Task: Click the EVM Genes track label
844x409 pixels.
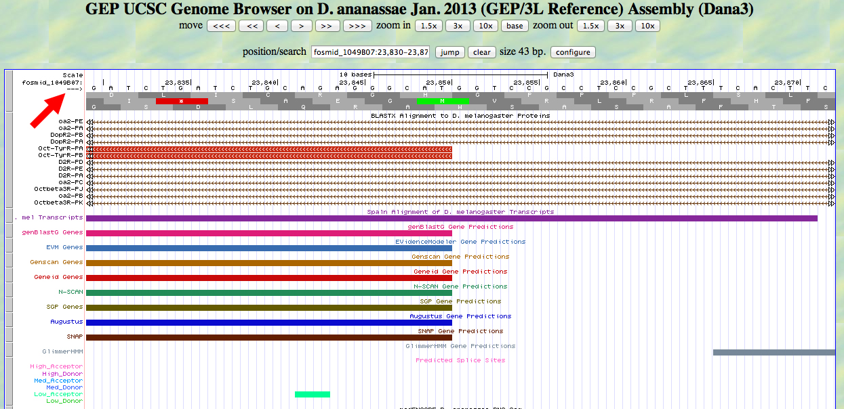Action: click(x=64, y=247)
